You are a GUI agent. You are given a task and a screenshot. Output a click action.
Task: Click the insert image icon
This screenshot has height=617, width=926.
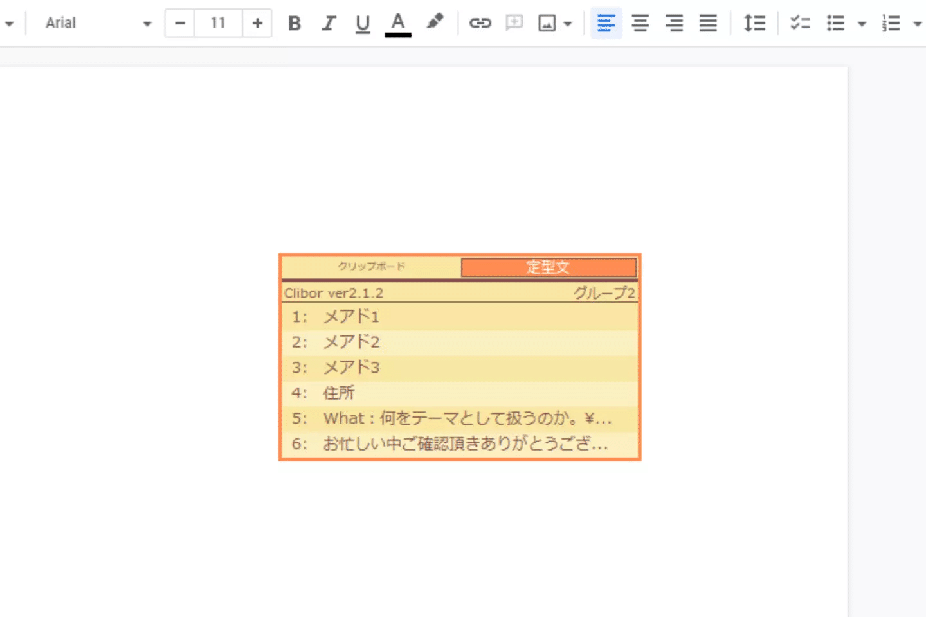(547, 24)
